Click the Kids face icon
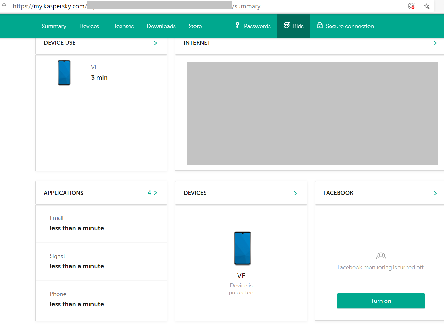Viewport: 444px width, 328px height. point(287,26)
